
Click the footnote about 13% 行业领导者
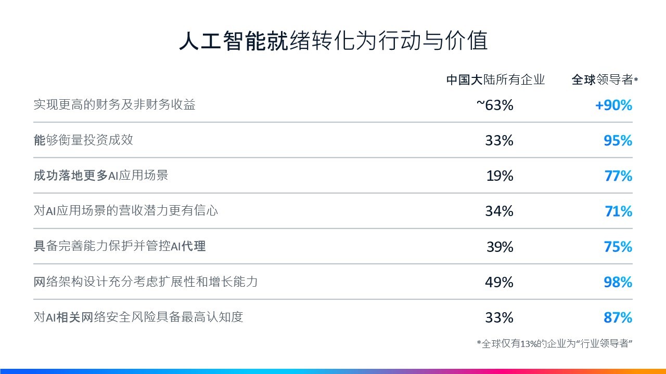tap(554, 343)
